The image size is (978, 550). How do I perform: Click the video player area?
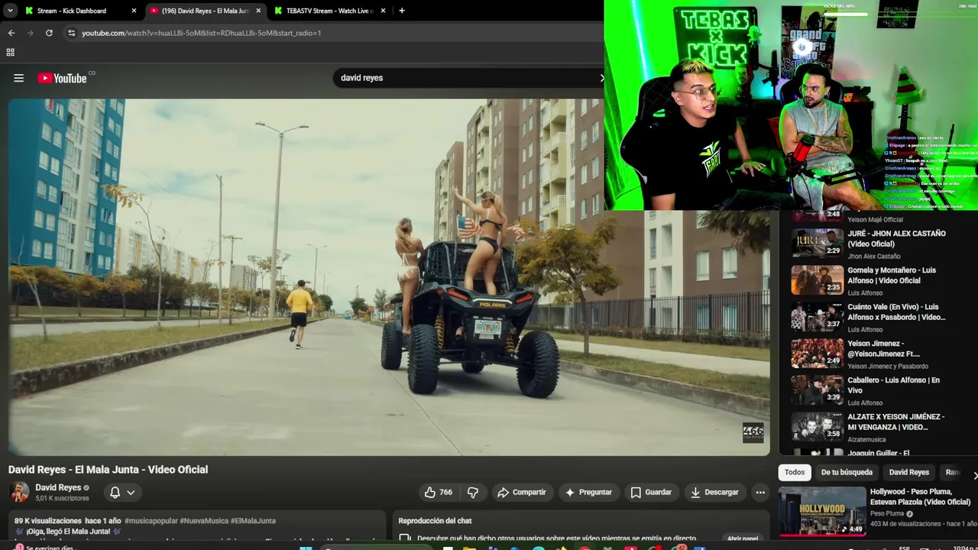(389, 277)
